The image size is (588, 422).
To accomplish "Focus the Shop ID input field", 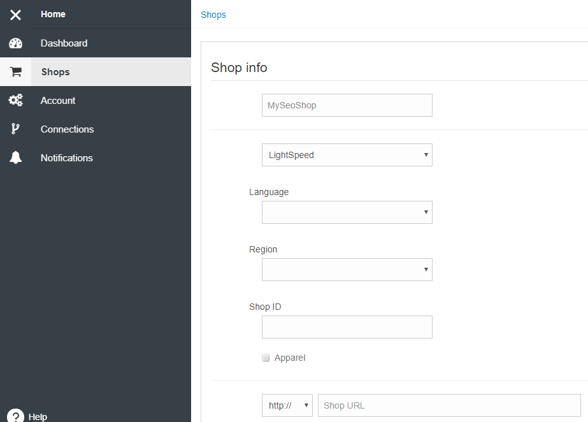I will 347,327.
